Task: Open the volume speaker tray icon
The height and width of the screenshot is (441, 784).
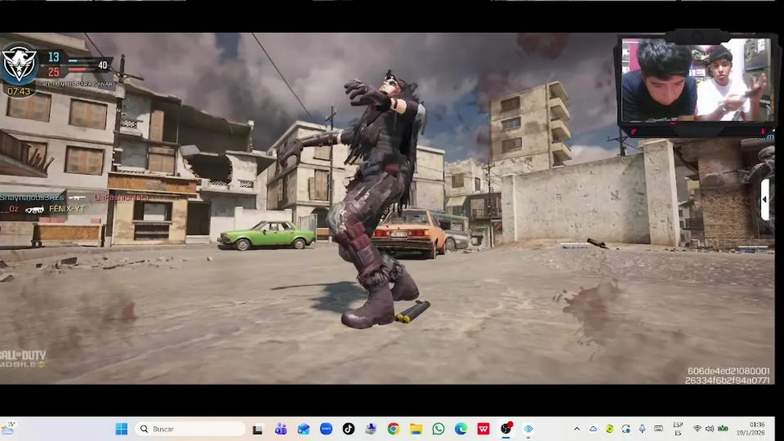Action: [710, 429]
